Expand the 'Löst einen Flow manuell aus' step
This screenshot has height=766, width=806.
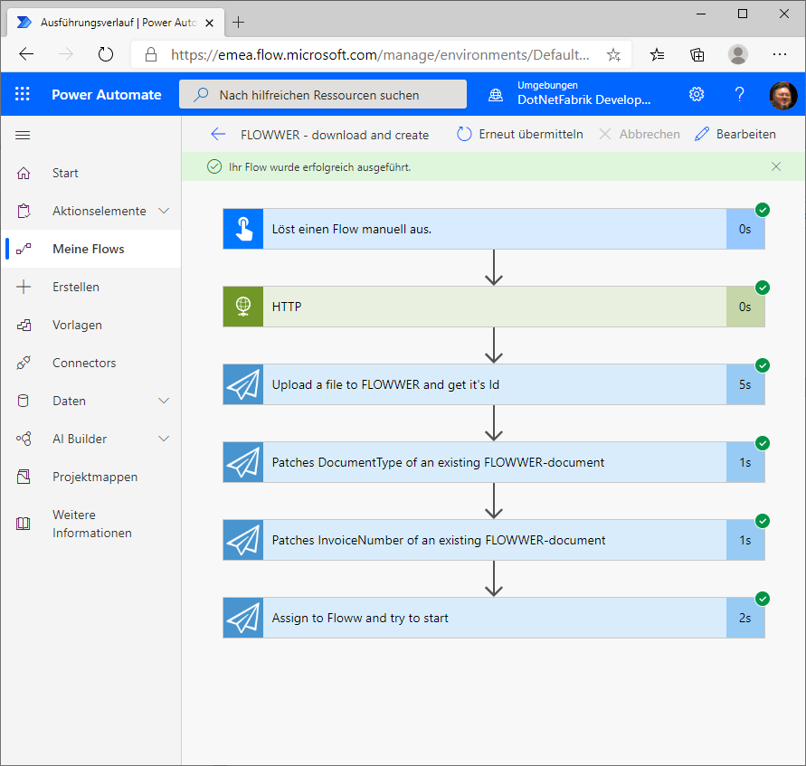(x=494, y=229)
